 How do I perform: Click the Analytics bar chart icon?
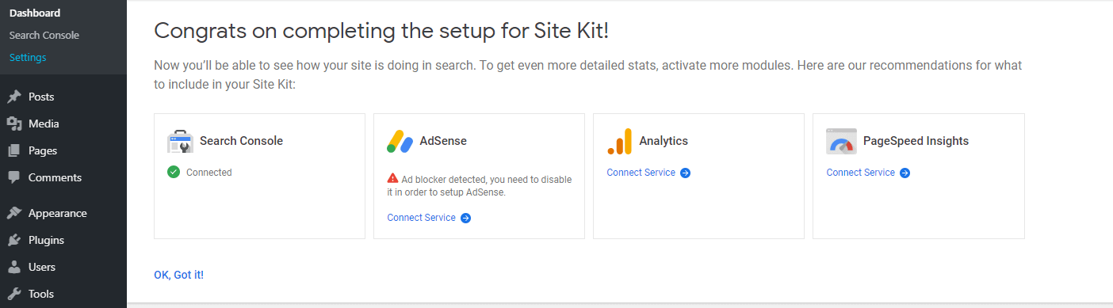(619, 141)
